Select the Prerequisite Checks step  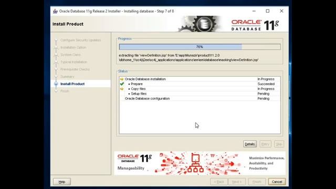(x=75, y=69)
